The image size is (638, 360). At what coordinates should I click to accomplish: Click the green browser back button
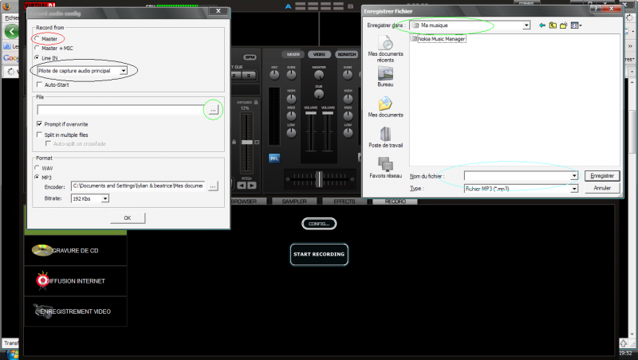(11, 31)
